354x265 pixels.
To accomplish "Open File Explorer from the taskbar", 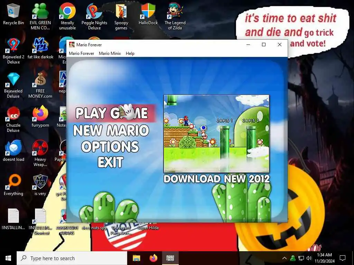I will pos(136,258).
